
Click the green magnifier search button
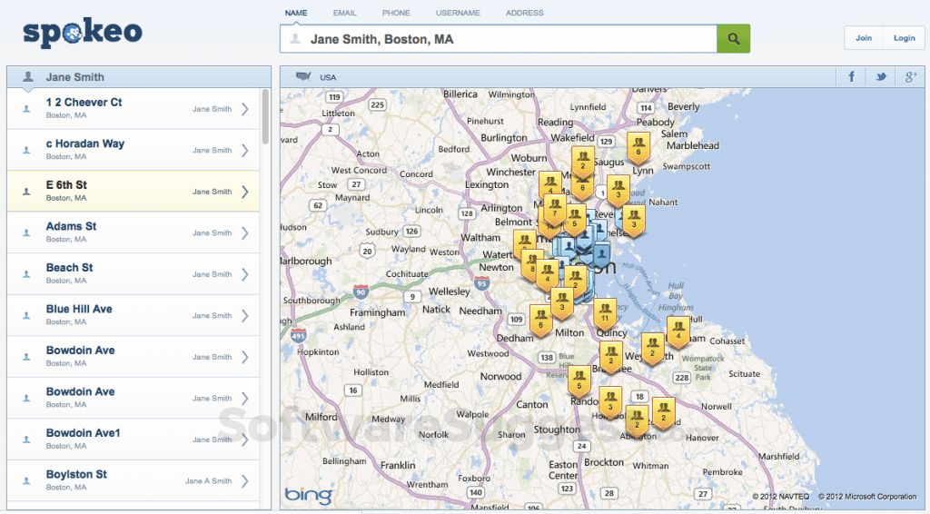(733, 38)
